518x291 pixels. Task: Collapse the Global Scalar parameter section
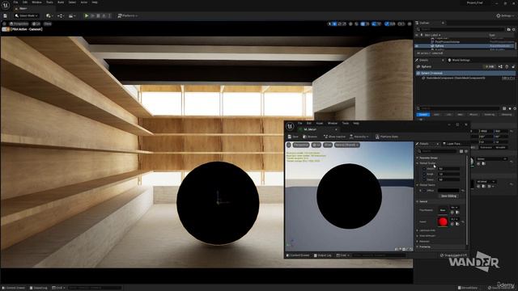418,163
